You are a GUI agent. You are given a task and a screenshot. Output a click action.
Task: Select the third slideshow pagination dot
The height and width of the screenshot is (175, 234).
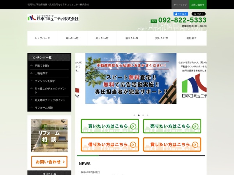(x=143, y=115)
